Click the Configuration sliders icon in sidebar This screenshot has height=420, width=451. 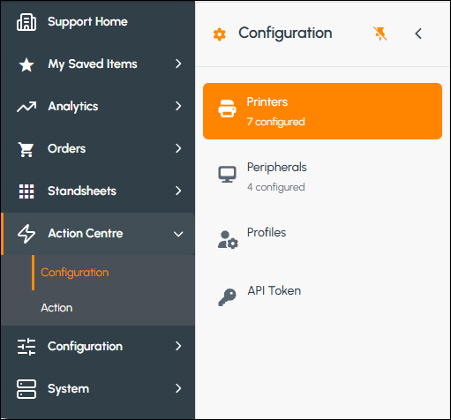click(x=26, y=347)
